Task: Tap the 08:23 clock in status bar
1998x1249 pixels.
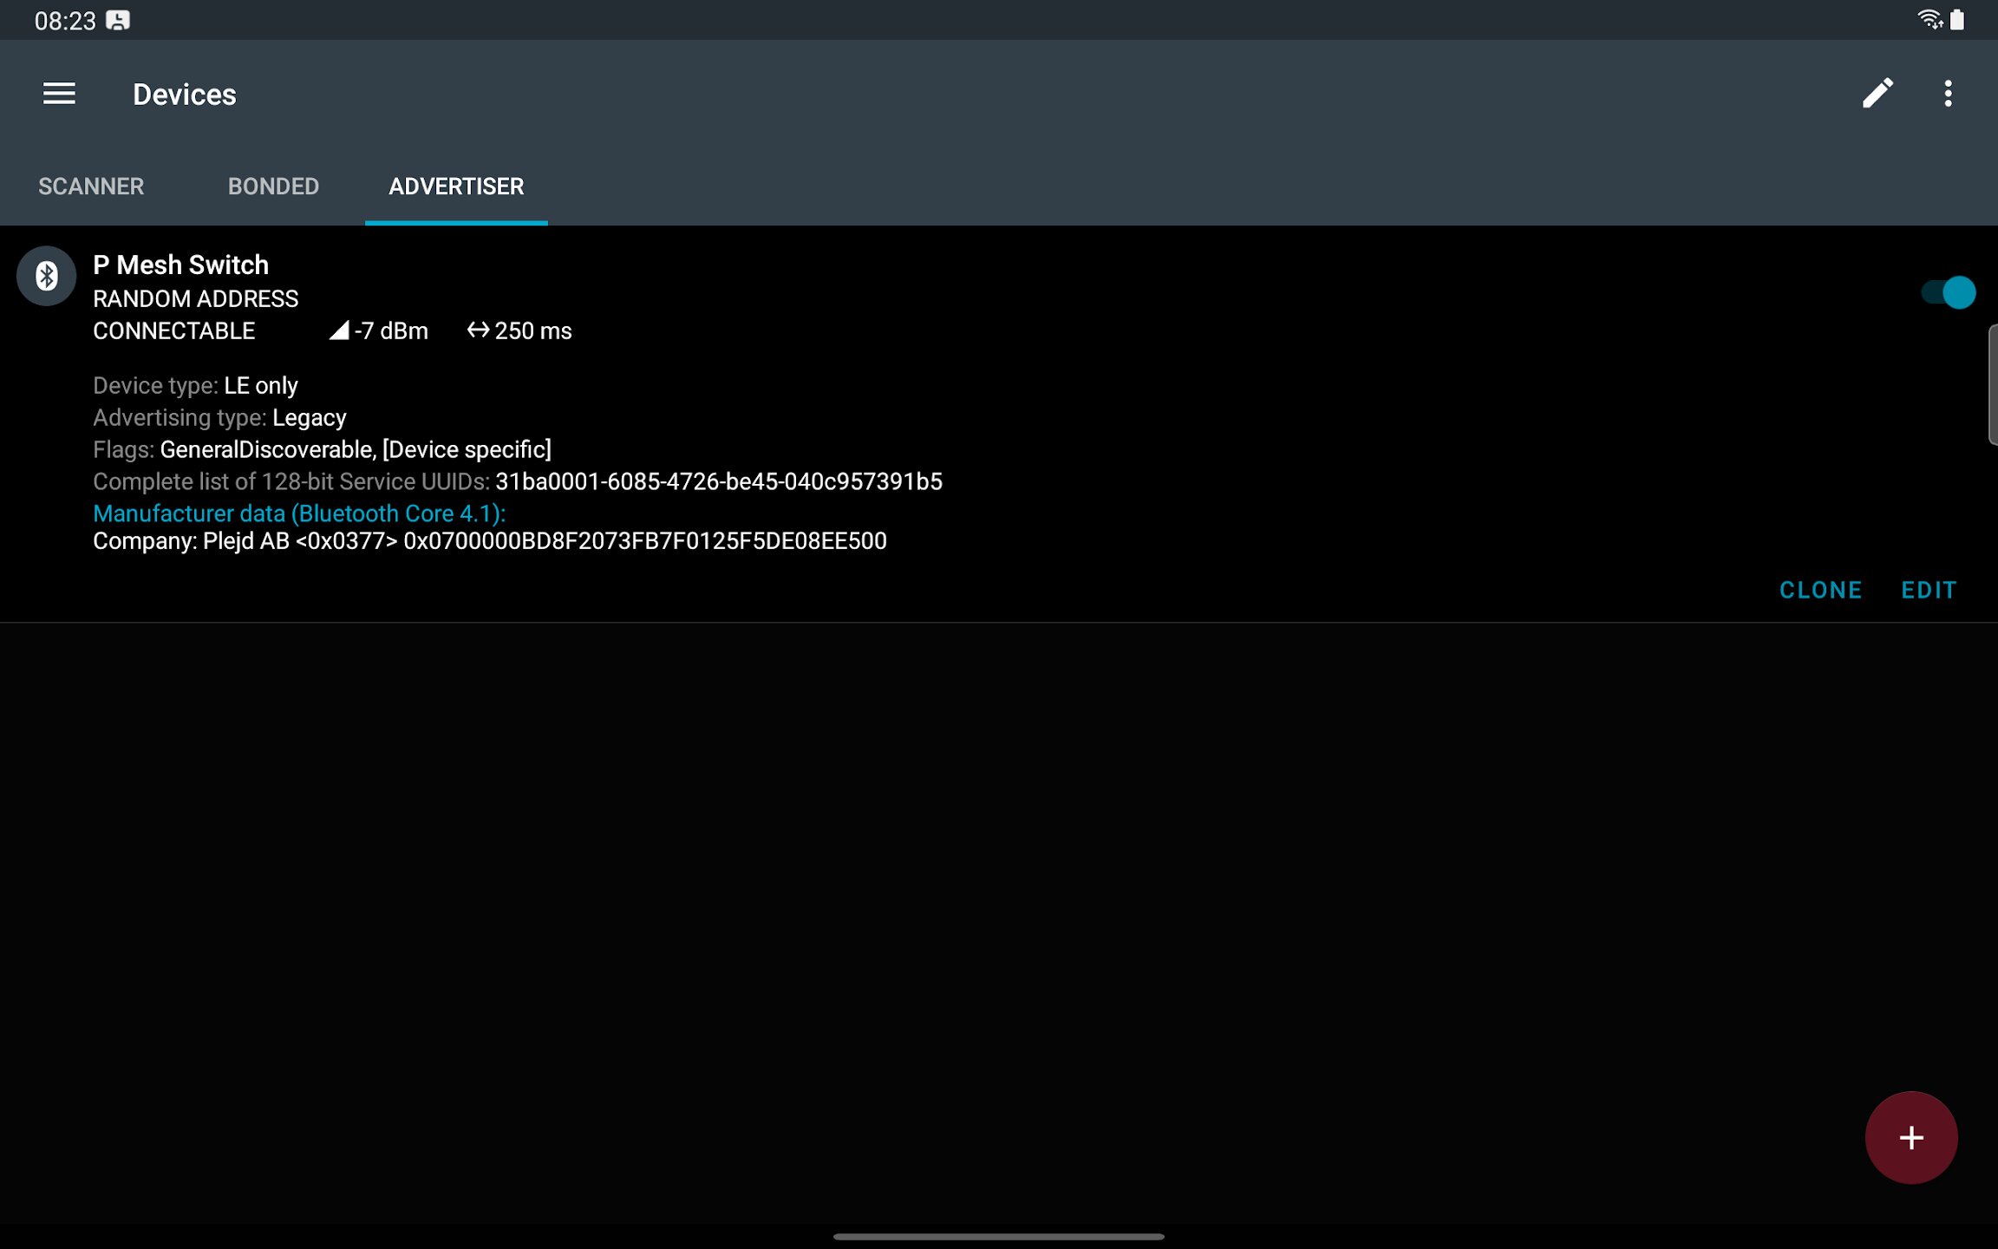Action: (x=65, y=21)
